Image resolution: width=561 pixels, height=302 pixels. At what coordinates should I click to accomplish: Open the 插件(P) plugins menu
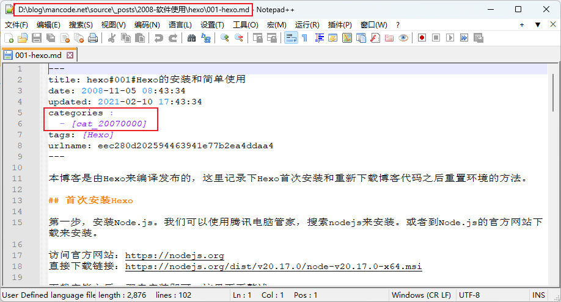(340, 25)
